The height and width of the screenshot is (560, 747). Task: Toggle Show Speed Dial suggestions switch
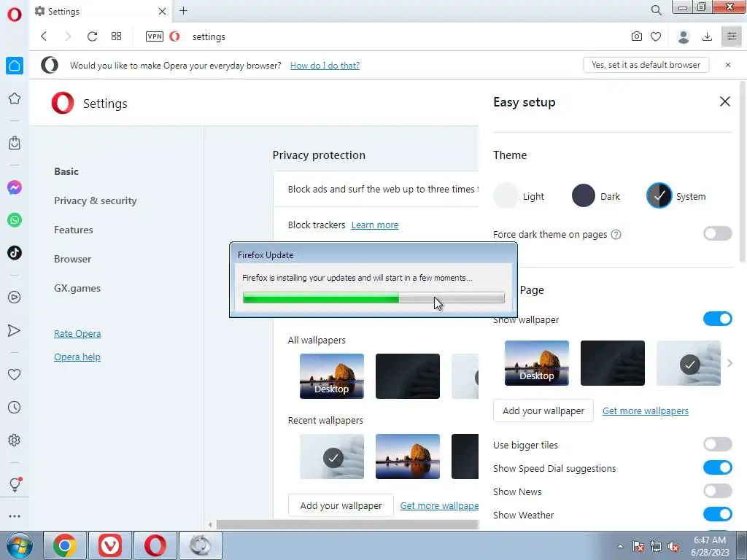pos(718,467)
